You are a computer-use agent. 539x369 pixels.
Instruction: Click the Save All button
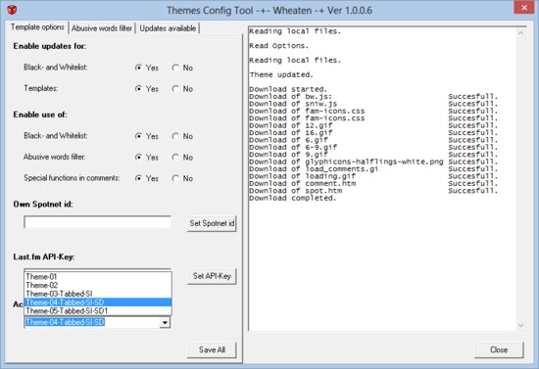(x=212, y=349)
